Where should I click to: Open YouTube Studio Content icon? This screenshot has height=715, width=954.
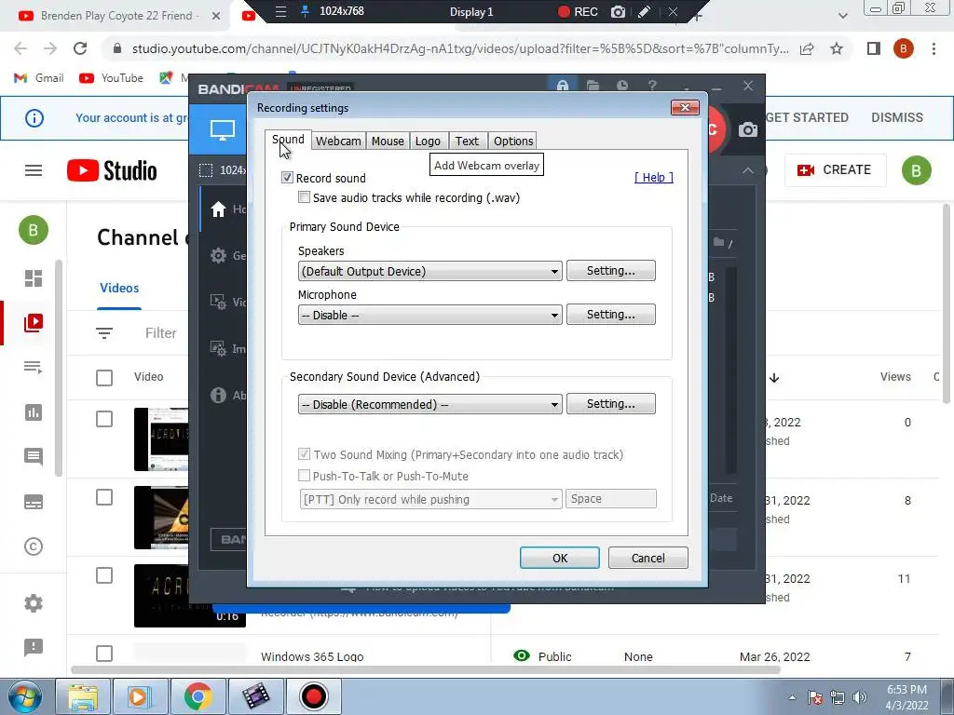point(34,322)
